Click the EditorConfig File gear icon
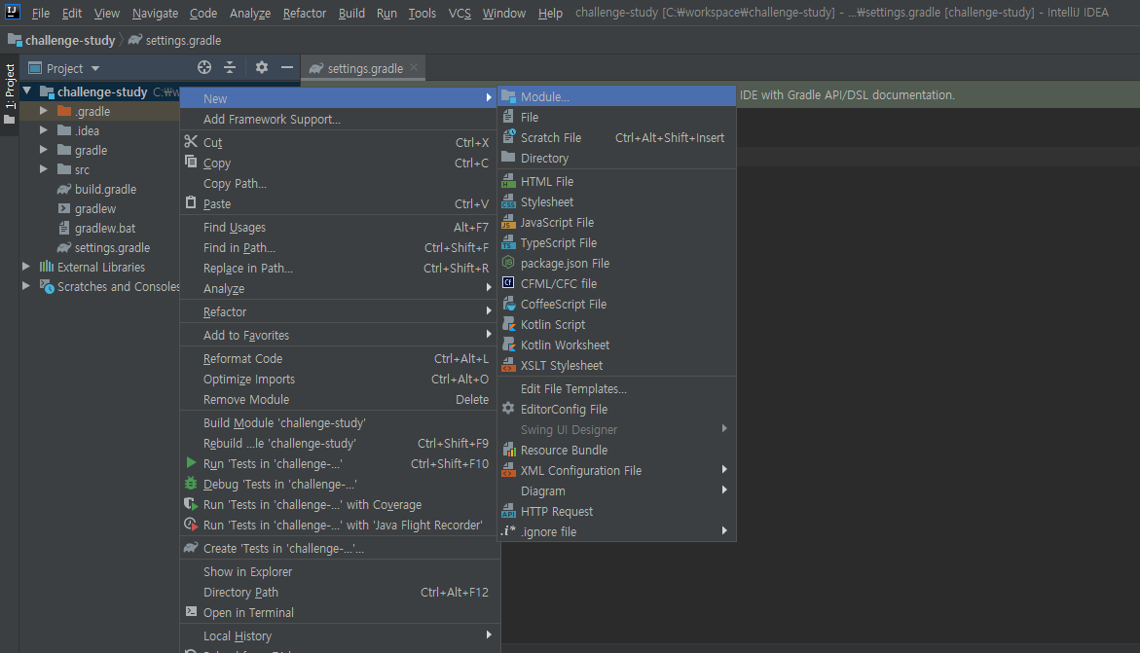The image size is (1140, 653). [508, 409]
